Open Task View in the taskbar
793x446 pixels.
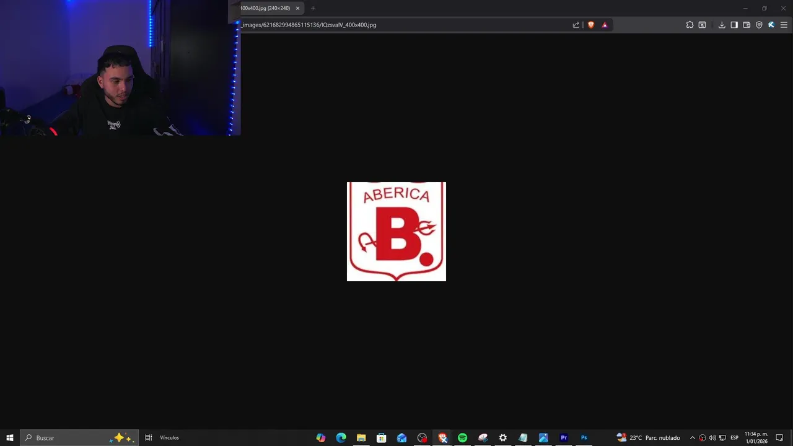pos(149,438)
